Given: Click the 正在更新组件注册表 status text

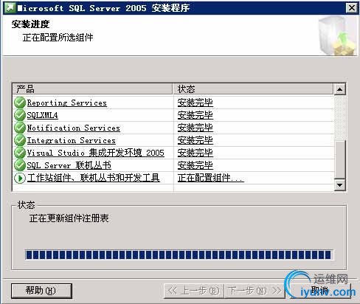Looking at the screenshot, I should coord(69,218).
